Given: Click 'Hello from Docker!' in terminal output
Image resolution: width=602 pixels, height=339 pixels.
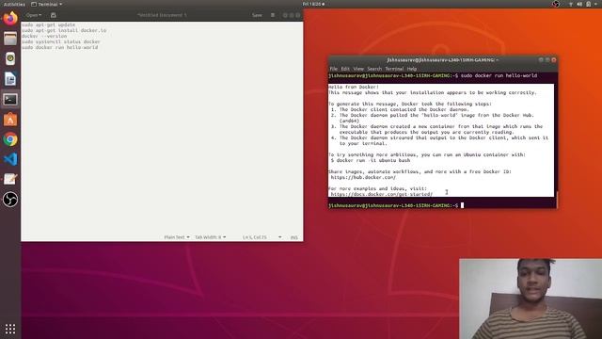Looking at the screenshot, I should pos(354,87).
